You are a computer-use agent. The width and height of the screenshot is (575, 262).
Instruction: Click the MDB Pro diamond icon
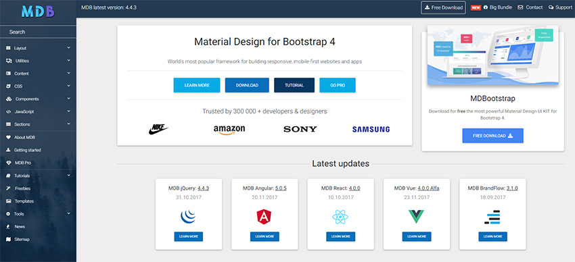[x=8, y=163]
